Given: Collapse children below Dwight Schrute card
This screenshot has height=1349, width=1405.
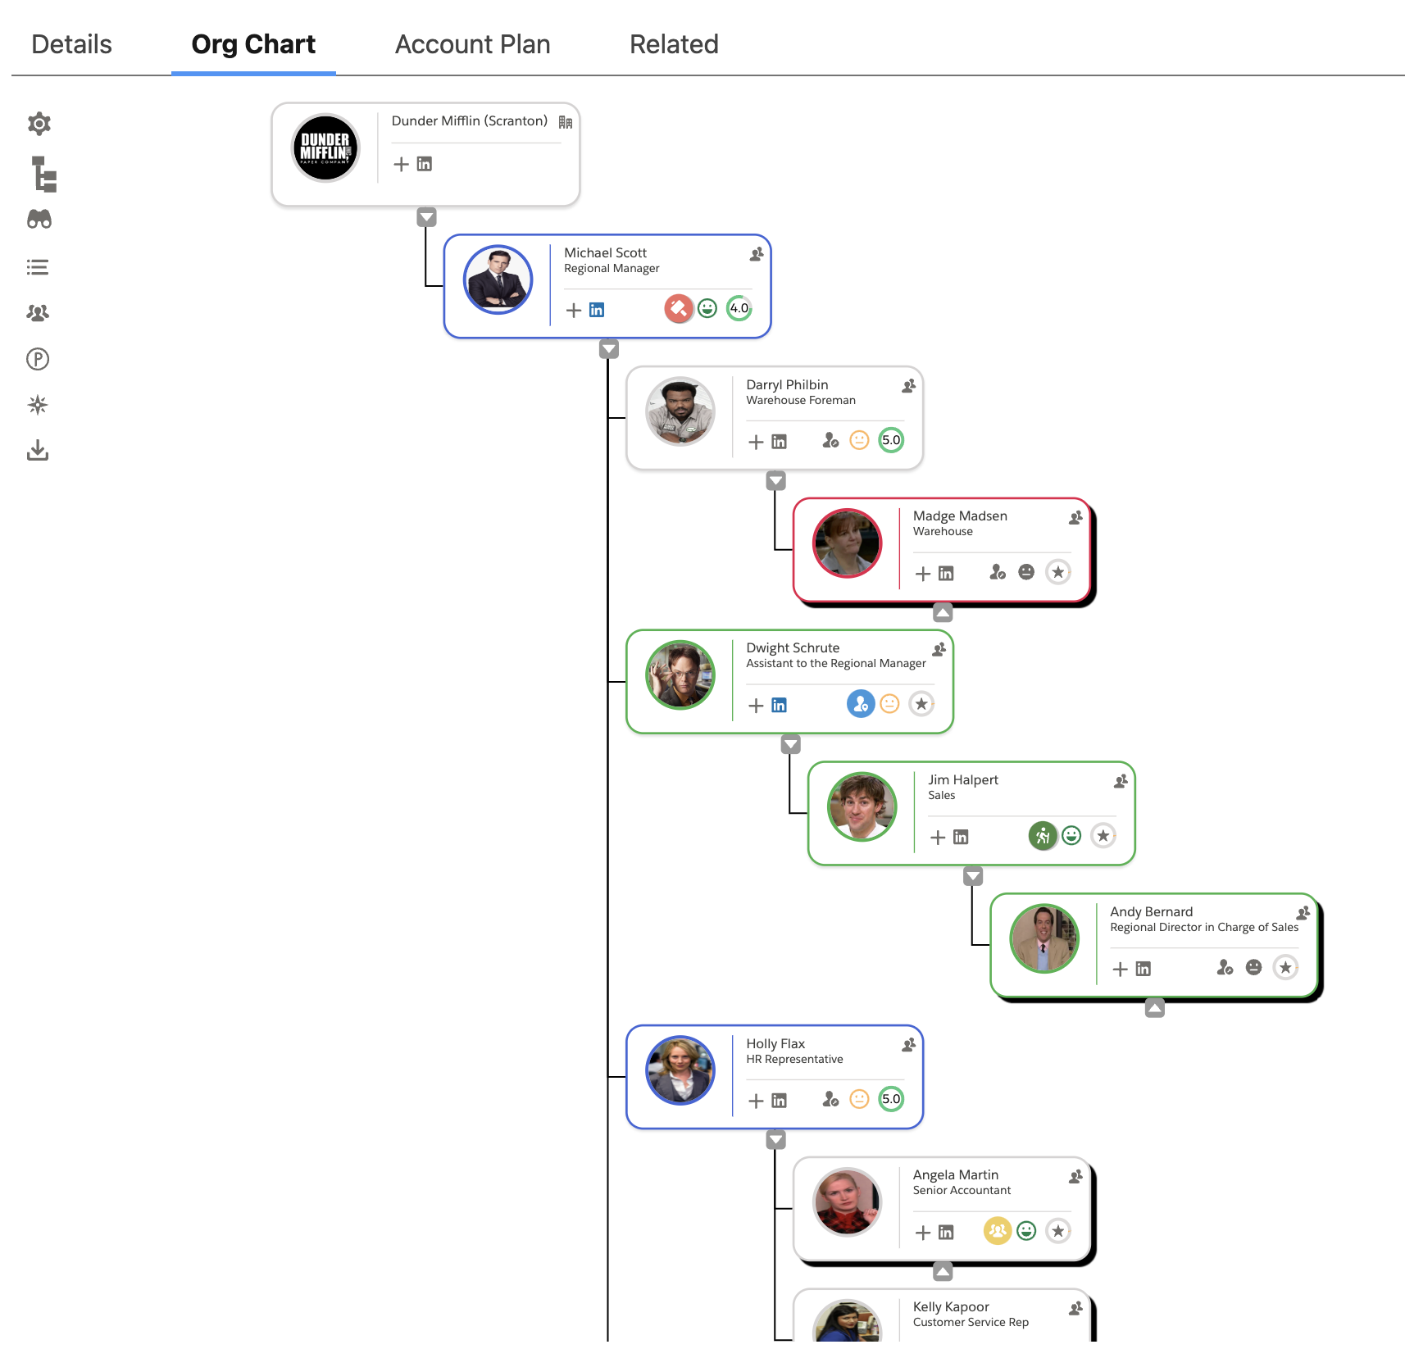Looking at the screenshot, I should pyautogui.click(x=790, y=744).
